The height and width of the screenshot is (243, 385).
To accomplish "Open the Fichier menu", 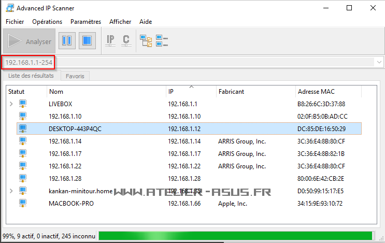I will 15,22.
